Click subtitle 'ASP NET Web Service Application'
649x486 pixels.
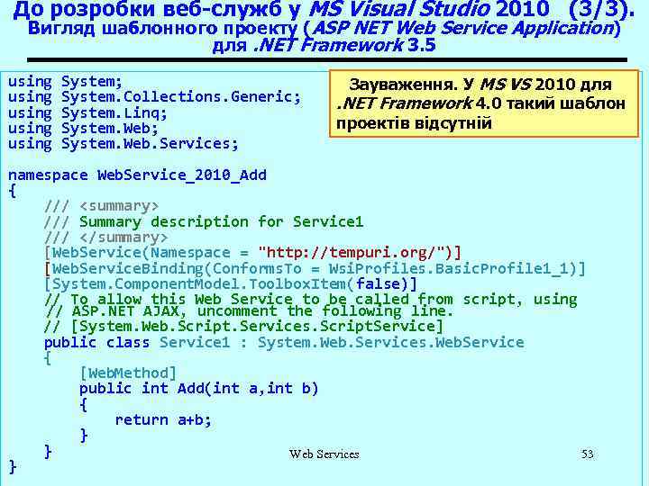coord(463,29)
